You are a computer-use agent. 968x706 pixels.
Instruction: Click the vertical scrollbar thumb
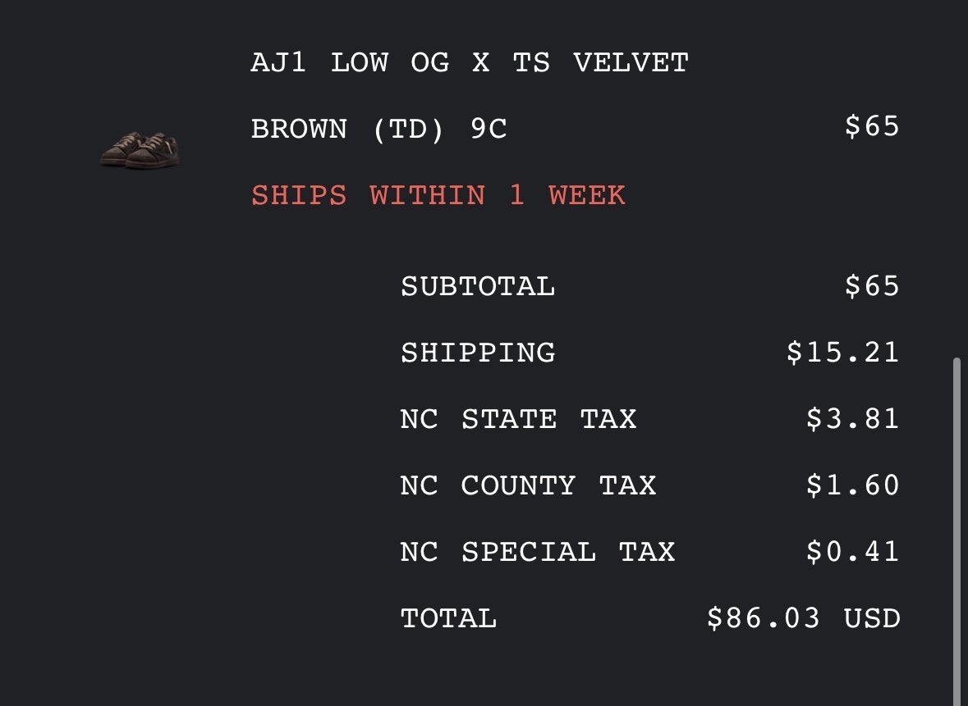point(957,531)
